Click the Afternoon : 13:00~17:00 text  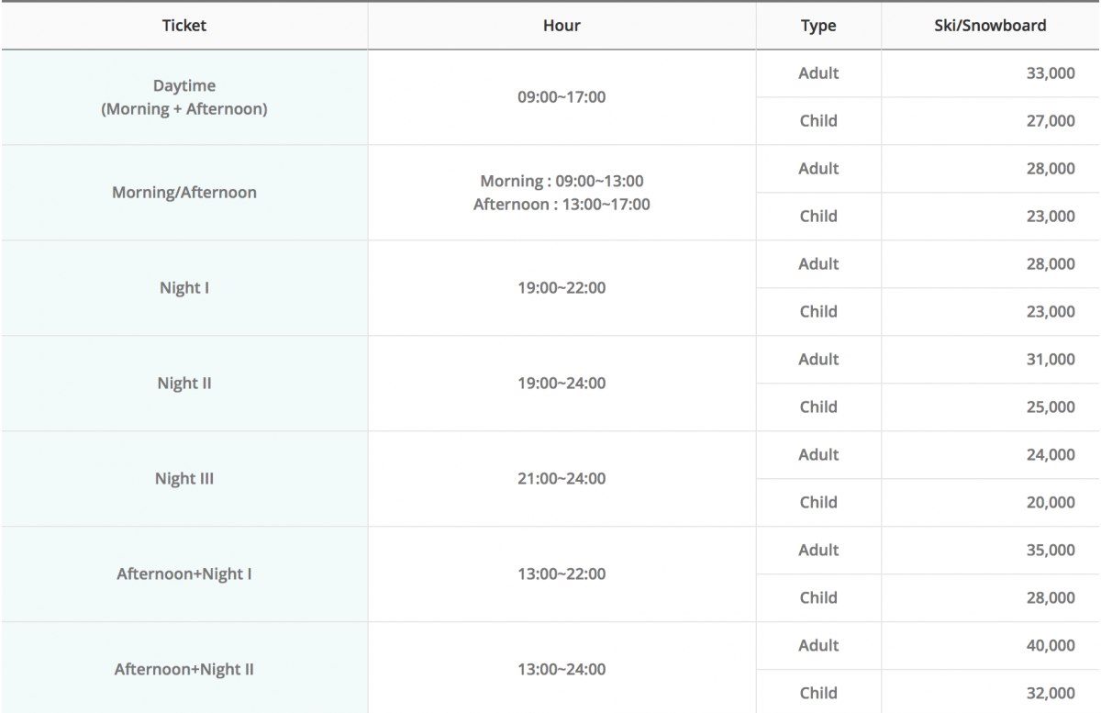562,205
